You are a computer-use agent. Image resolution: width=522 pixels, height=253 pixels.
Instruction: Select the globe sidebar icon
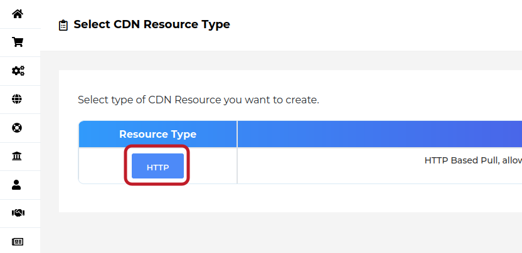17,99
